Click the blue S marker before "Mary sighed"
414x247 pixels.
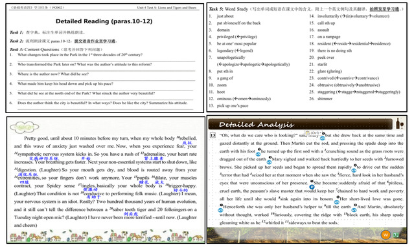click(269, 162)
